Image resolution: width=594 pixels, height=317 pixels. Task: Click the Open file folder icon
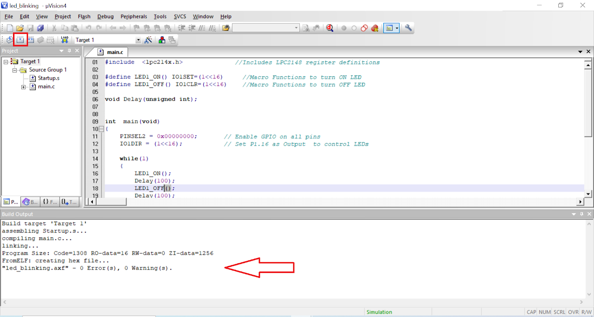[19, 28]
